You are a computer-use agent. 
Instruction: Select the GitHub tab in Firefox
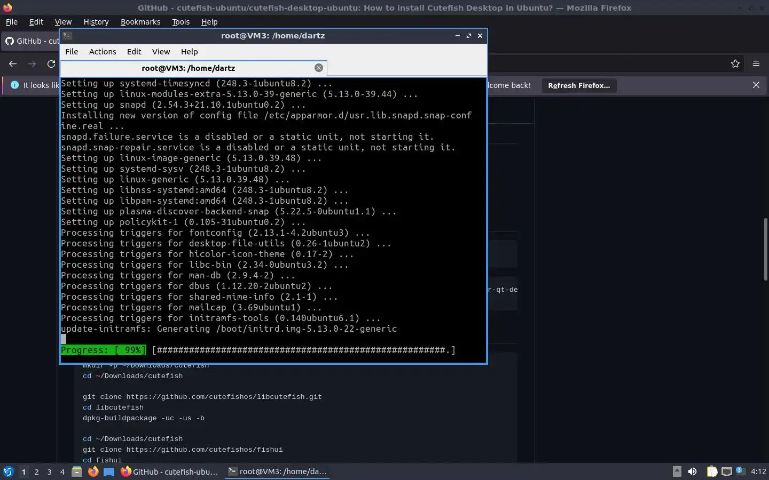[31, 41]
